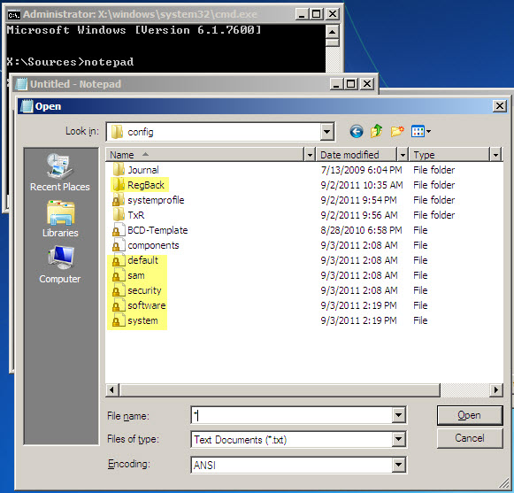Image resolution: width=514 pixels, height=493 pixels.
Task: Open the File name history dropdown arrow
Action: click(398, 415)
